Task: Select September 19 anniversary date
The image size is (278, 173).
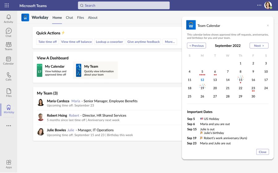Action: click(202, 88)
